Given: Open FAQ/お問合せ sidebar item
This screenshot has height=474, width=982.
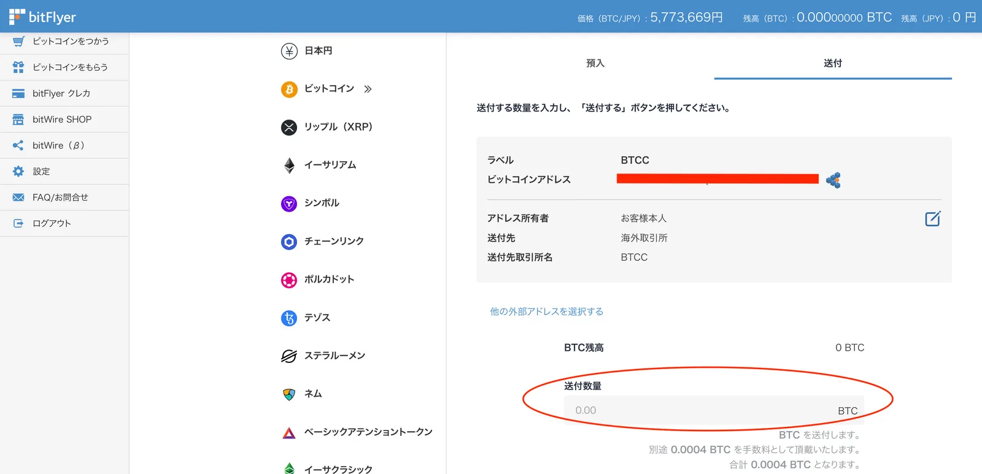Looking at the screenshot, I should pos(64,197).
